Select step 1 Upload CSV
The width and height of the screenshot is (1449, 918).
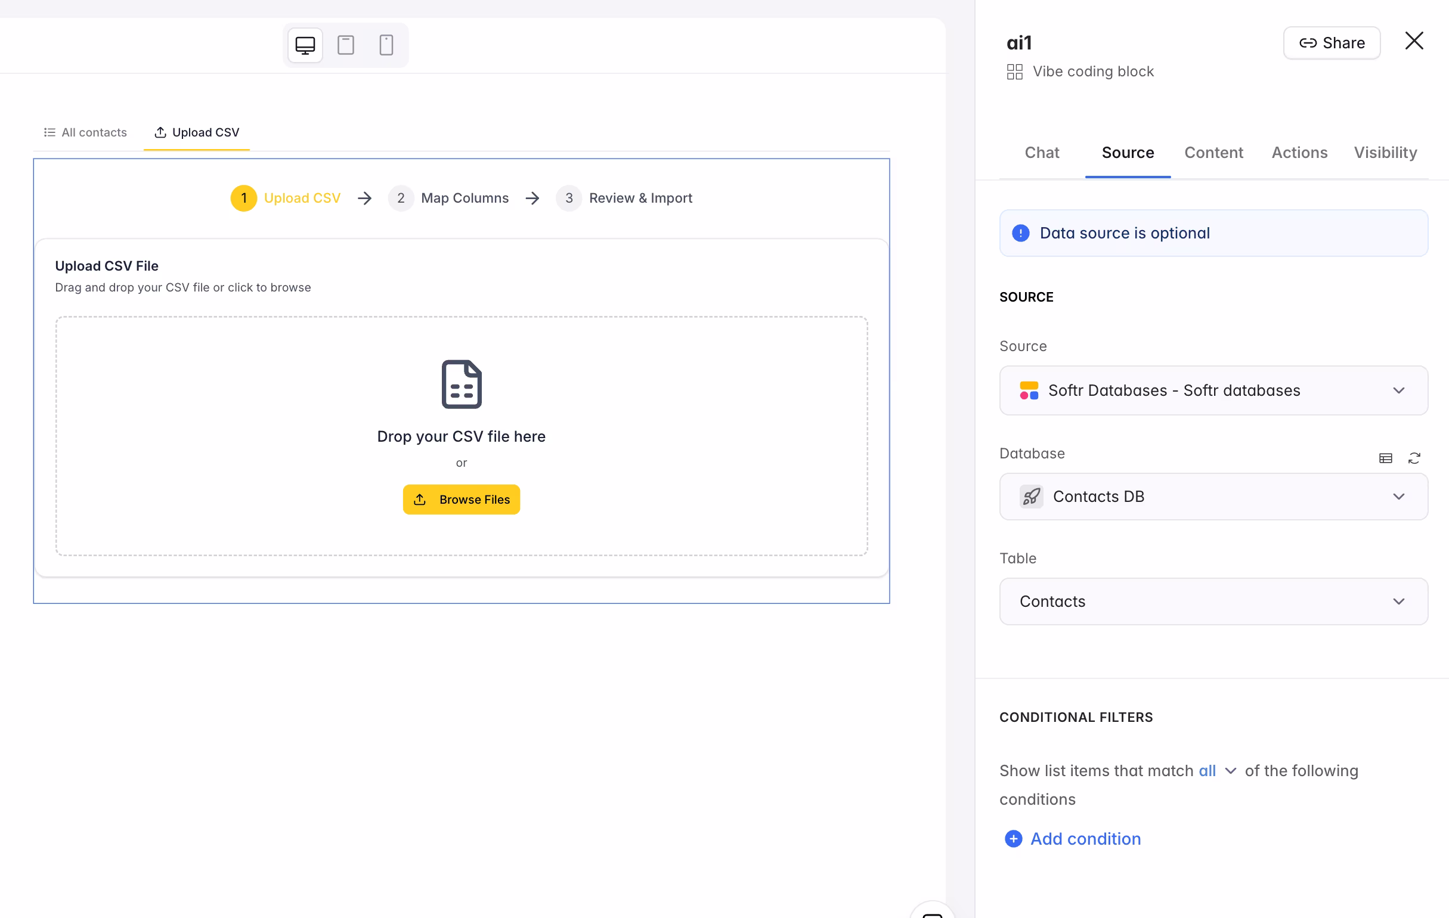(286, 198)
